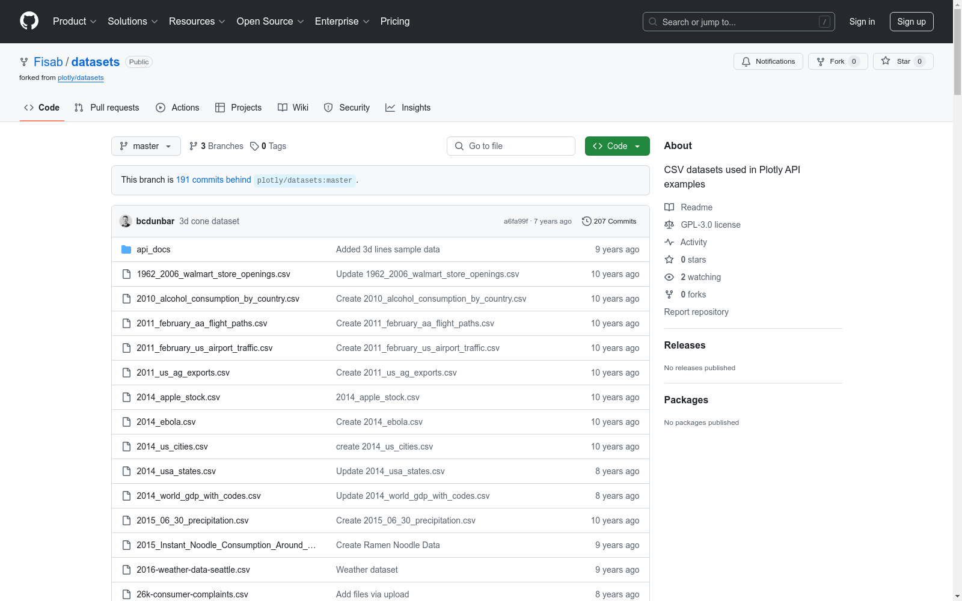Viewport: 962px width, 601px height.
Task: Click the GitHub logo icon
Action: (29, 21)
